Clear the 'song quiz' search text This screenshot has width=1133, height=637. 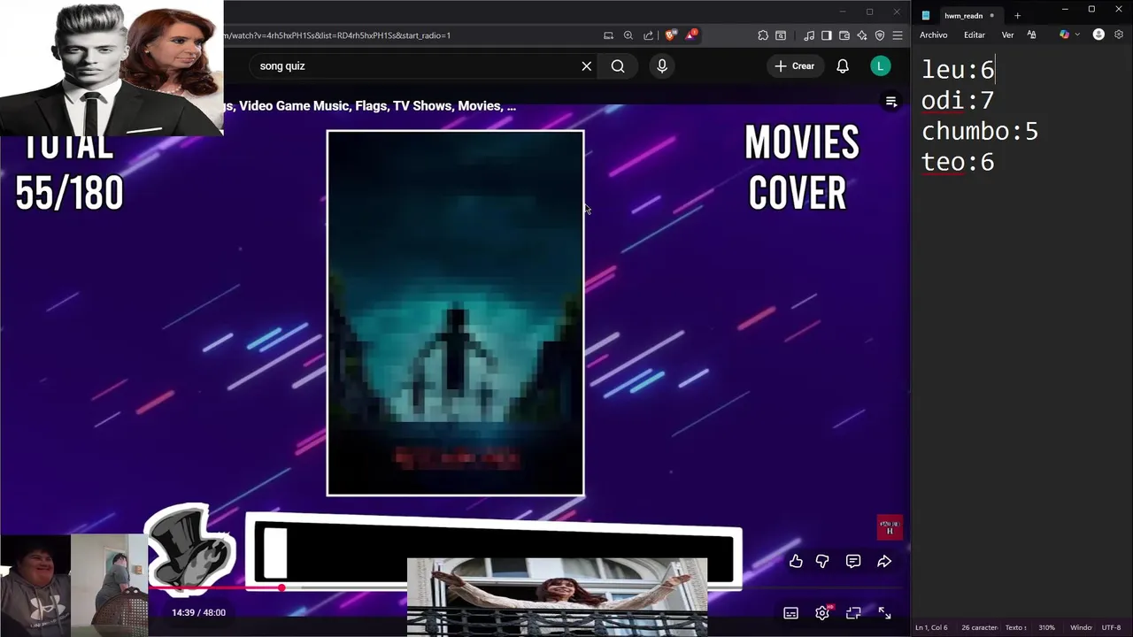[586, 66]
